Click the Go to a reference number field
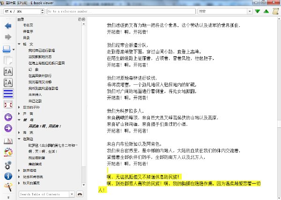Viewport: 281px width, 200px height. tap(121, 11)
